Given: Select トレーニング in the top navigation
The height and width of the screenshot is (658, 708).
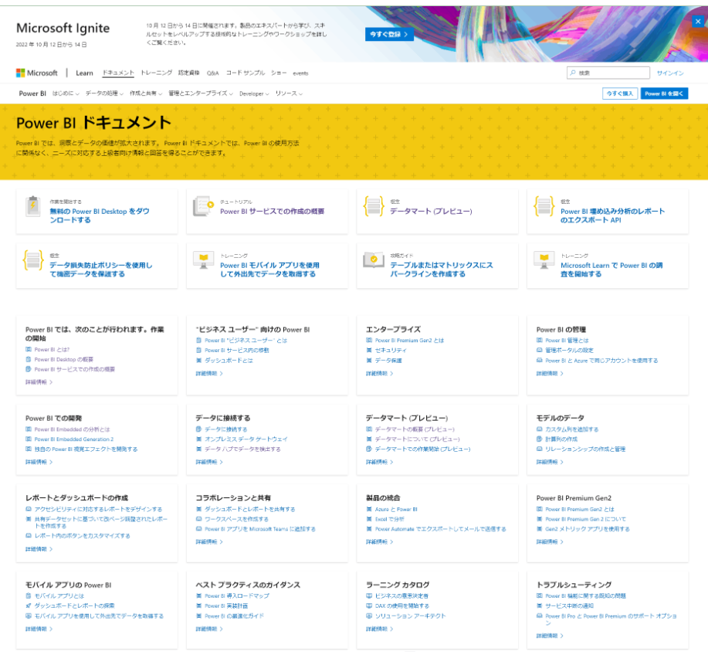Looking at the screenshot, I should pos(156,73).
